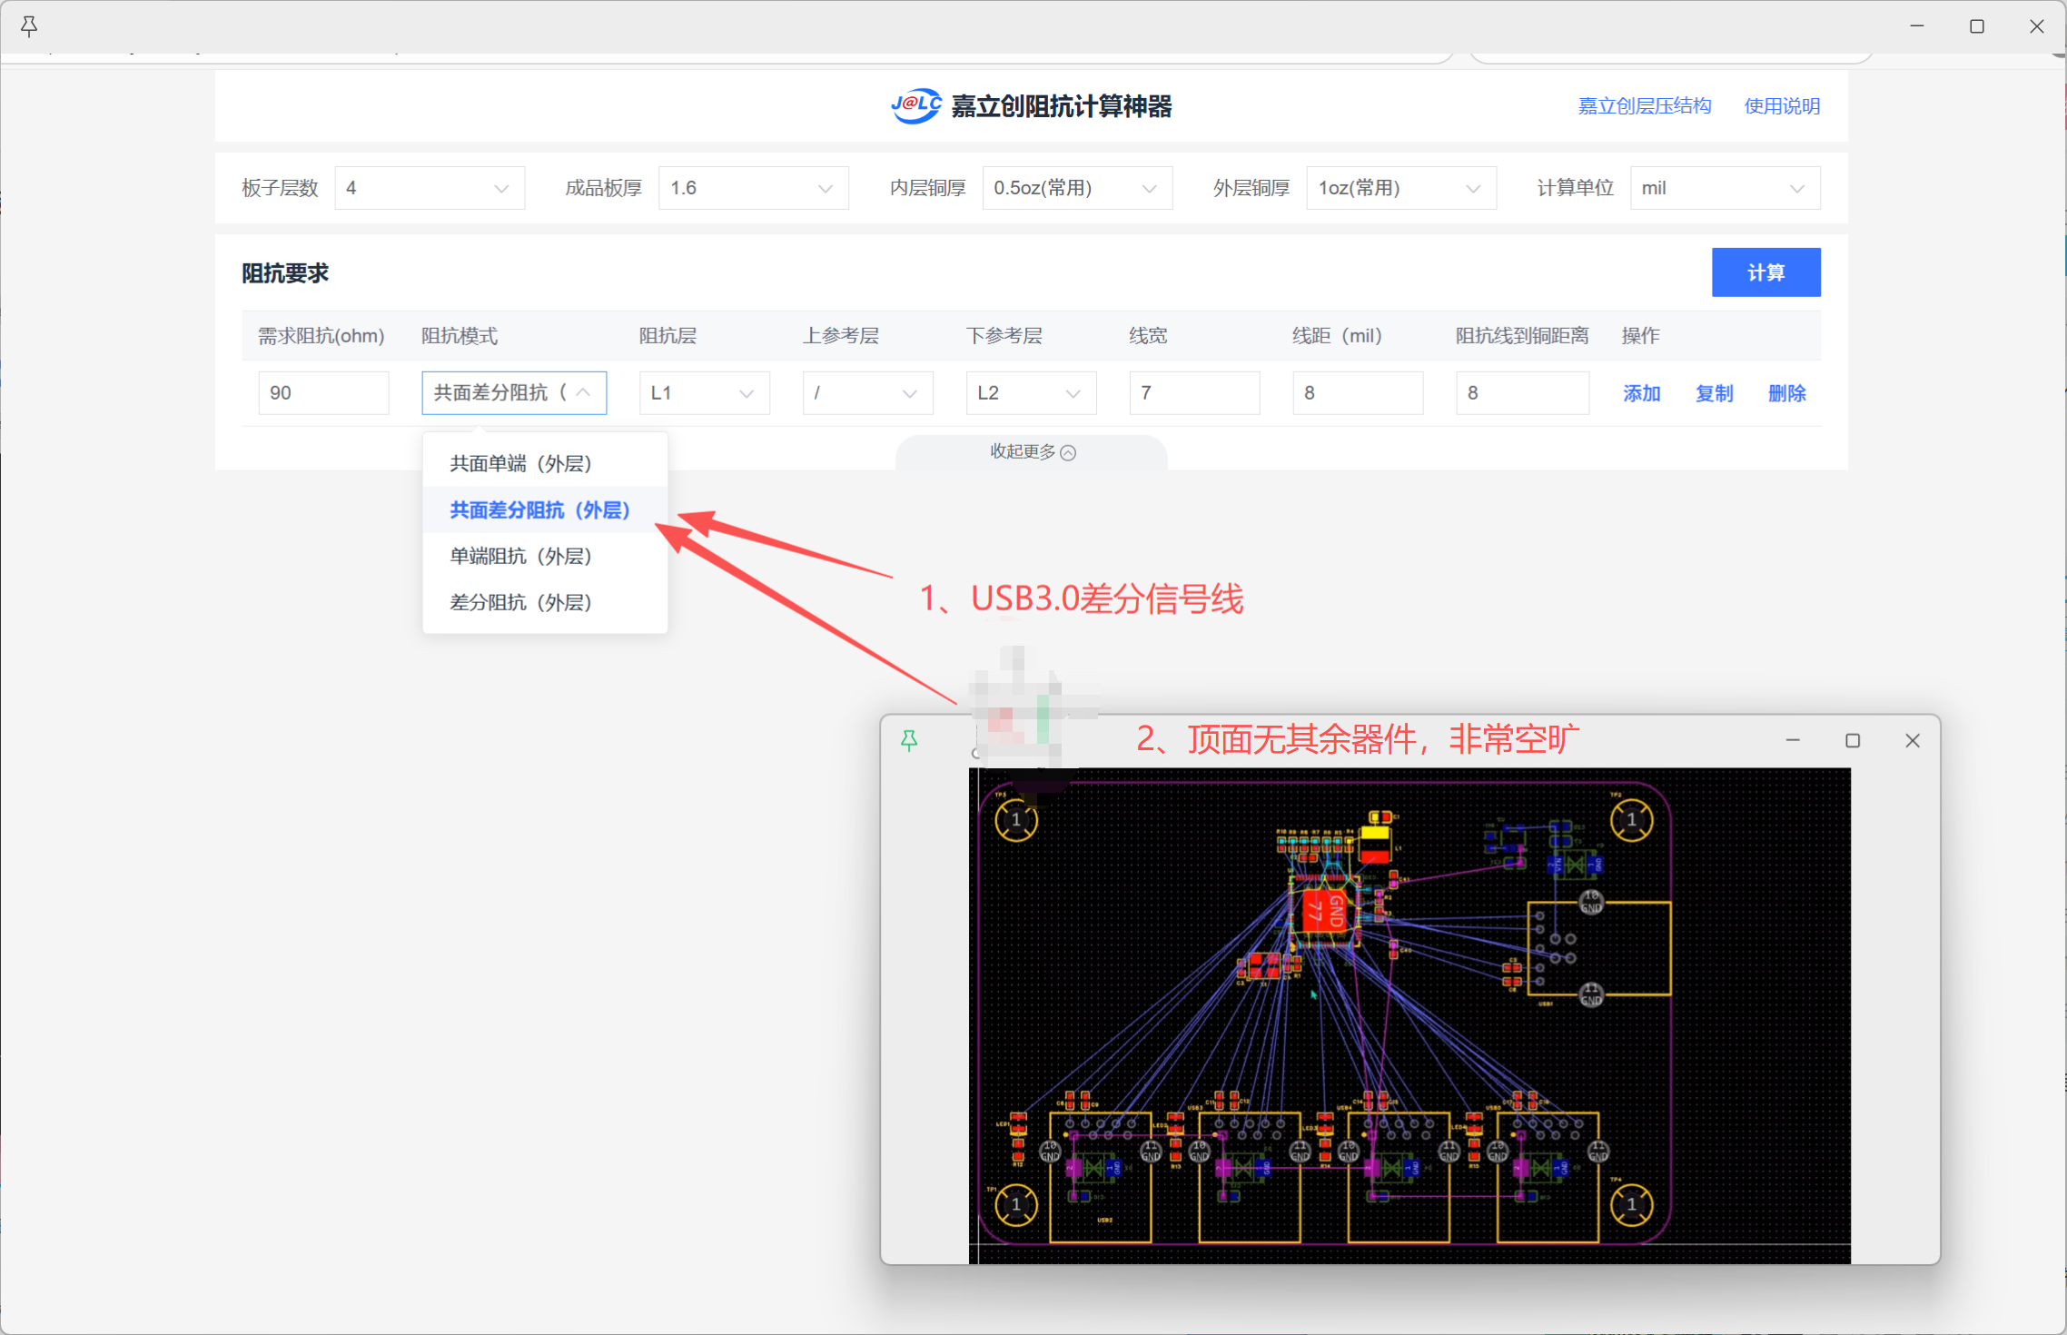Open the 成品板厚 thickness dropdown
2067x1335 pixels.
752,188
